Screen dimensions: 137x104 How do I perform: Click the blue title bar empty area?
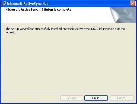89,4
